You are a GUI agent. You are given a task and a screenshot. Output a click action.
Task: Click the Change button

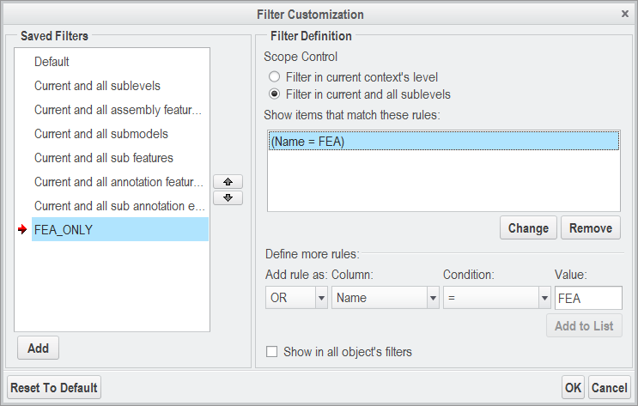pos(528,228)
